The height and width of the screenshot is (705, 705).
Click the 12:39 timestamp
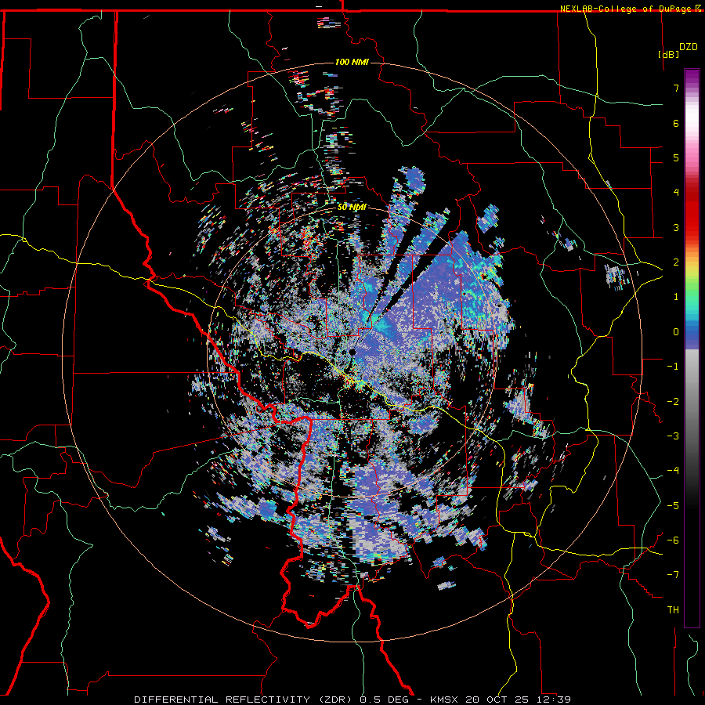552,700
